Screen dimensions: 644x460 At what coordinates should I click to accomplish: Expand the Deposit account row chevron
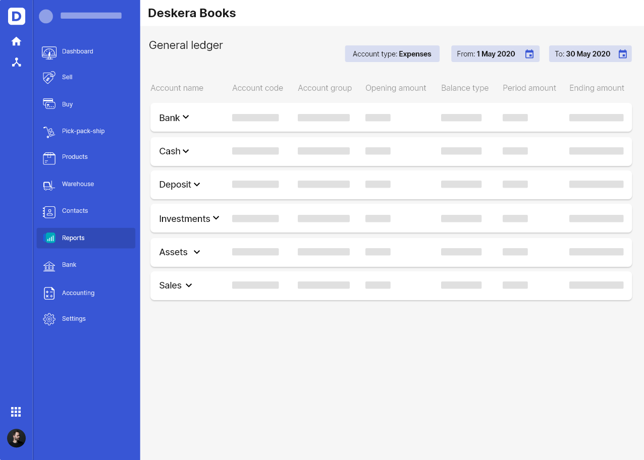[x=197, y=185]
